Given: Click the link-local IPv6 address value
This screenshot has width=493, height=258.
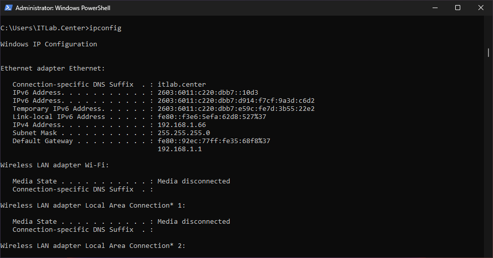Looking at the screenshot, I should coord(212,117).
